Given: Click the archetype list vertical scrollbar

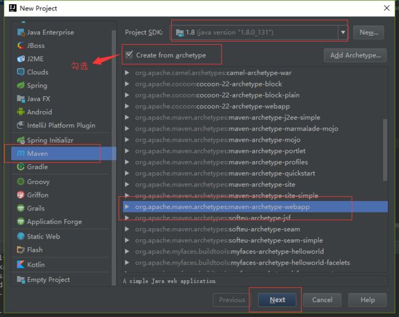Looking at the screenshot, I should 385,150.
